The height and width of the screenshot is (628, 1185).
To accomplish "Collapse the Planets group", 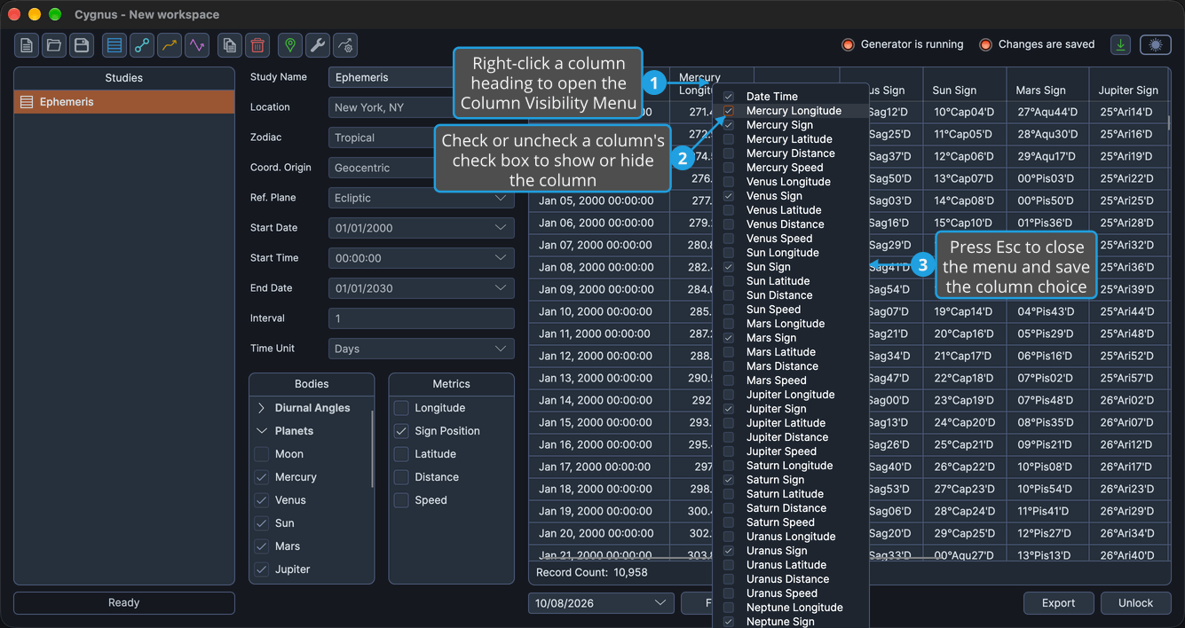I will (261, 431).
